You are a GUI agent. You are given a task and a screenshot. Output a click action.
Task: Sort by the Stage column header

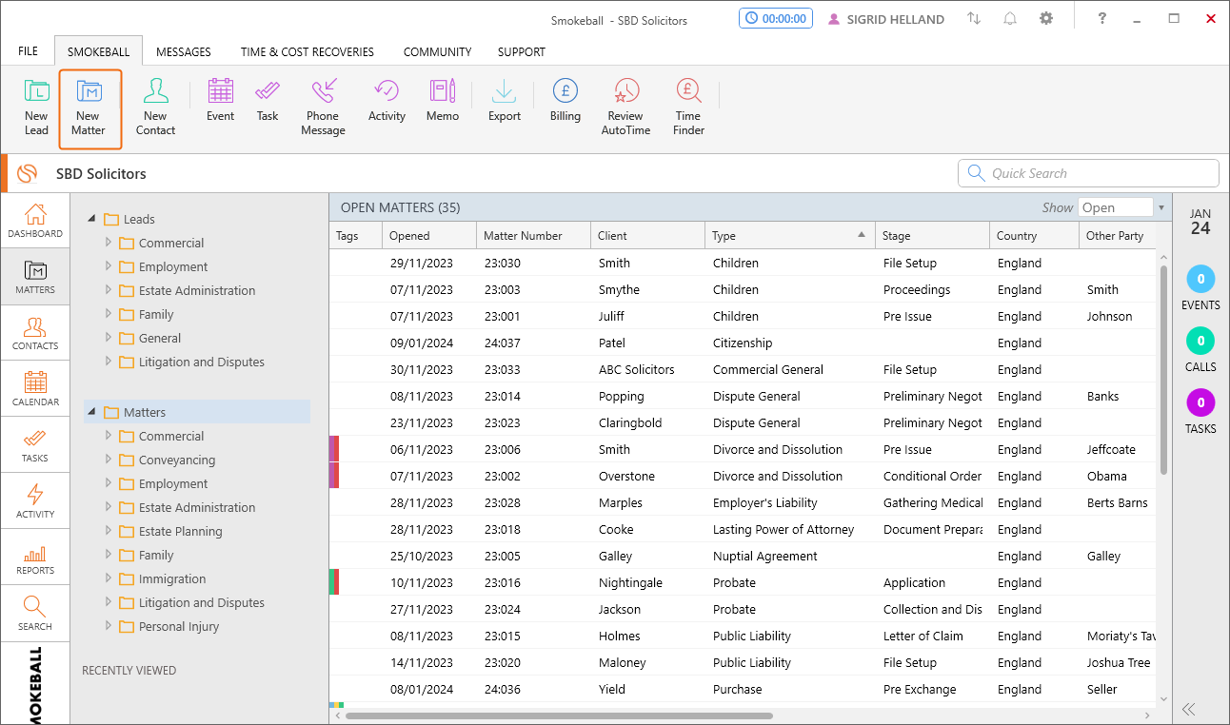click(x=932, y=236)
